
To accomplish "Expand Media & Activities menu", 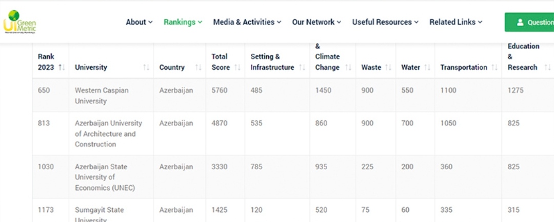I will [x=247, y=22].
